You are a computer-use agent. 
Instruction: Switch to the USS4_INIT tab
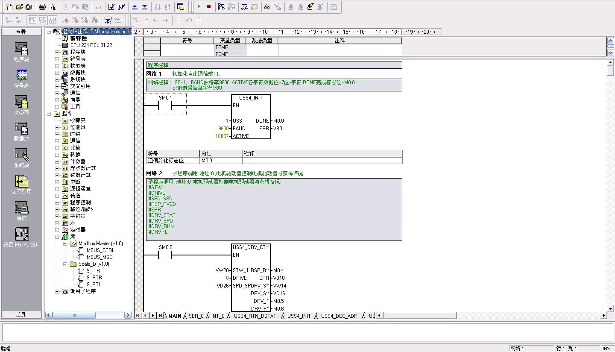[299, 316]
